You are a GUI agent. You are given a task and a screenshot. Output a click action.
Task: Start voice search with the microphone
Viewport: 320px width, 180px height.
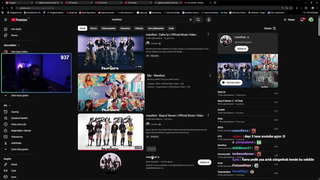click(209, 19)
